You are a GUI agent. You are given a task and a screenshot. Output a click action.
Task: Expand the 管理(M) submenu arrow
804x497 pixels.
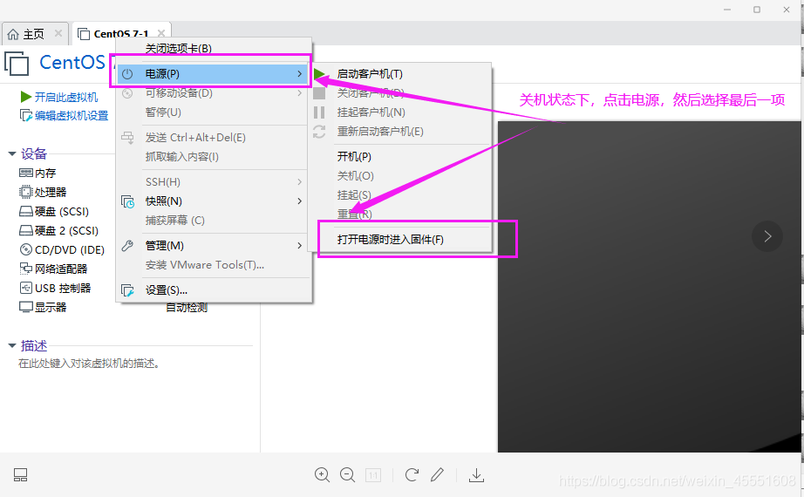click(x=299, y=246)
